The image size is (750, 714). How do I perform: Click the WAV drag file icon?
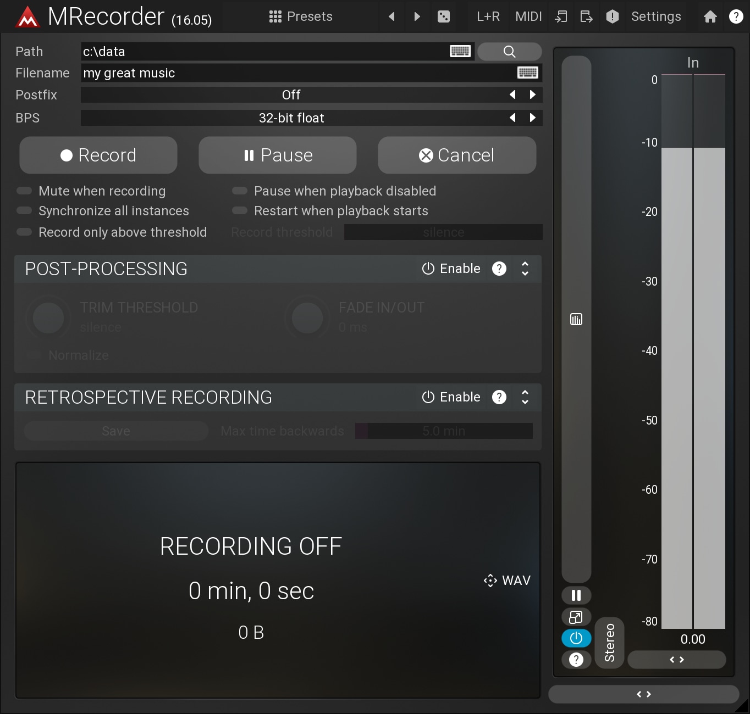click(x=507, y=581)
